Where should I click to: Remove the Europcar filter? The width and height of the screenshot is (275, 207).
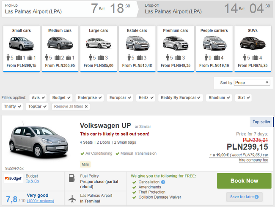click(120, 98)
